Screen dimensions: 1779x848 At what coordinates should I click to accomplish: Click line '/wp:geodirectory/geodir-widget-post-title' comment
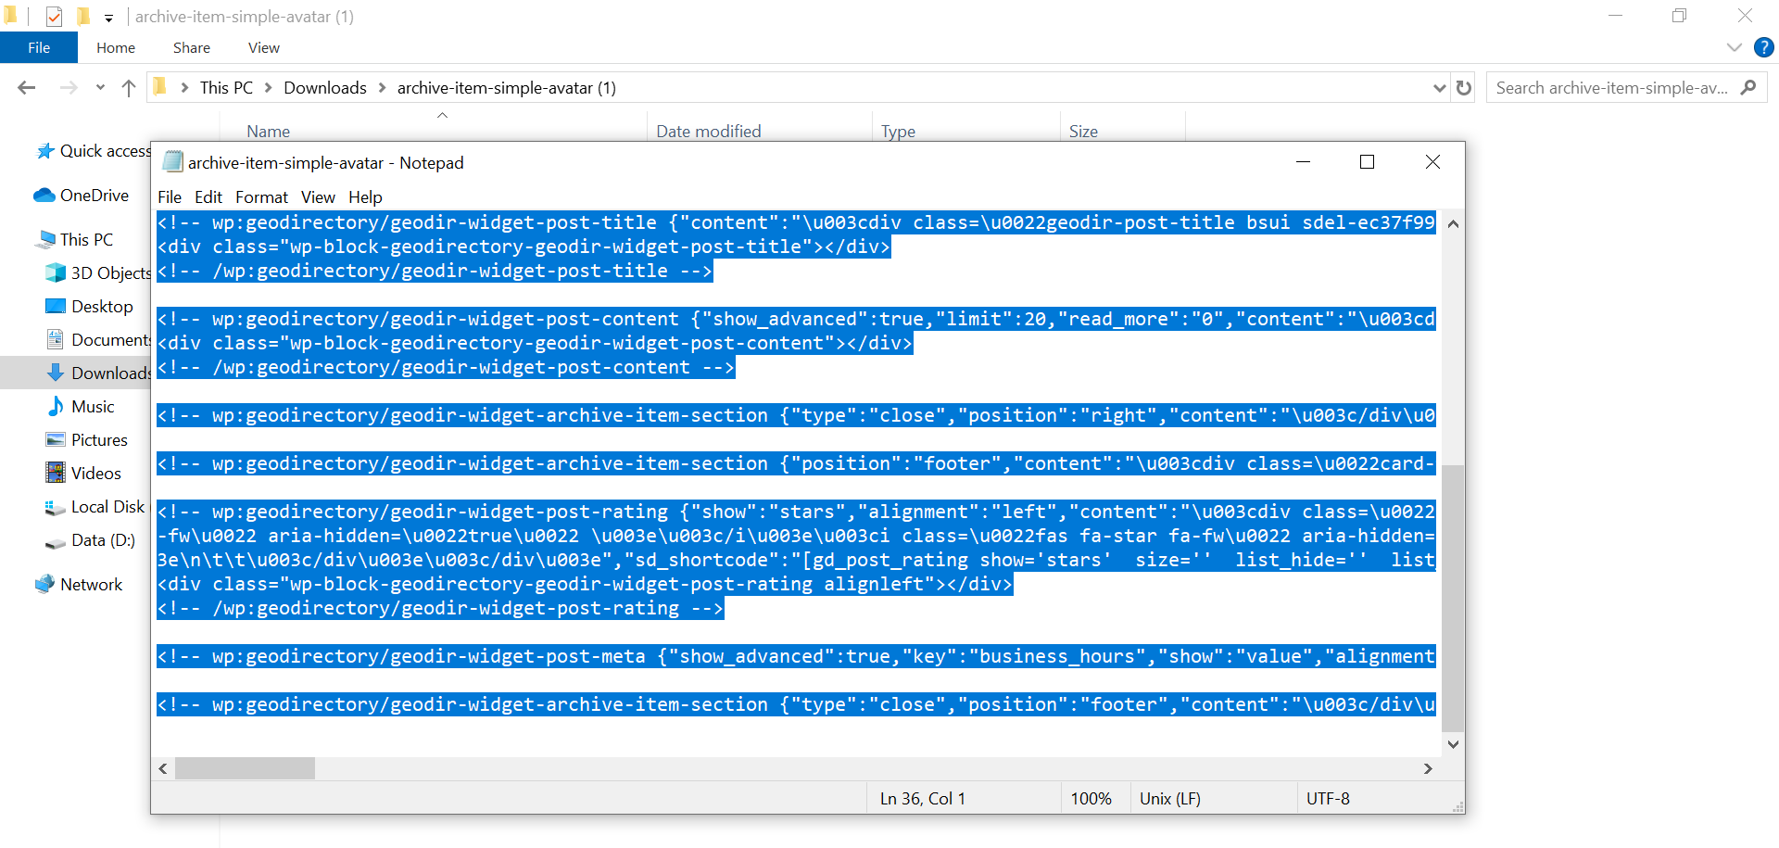point(435,272)
